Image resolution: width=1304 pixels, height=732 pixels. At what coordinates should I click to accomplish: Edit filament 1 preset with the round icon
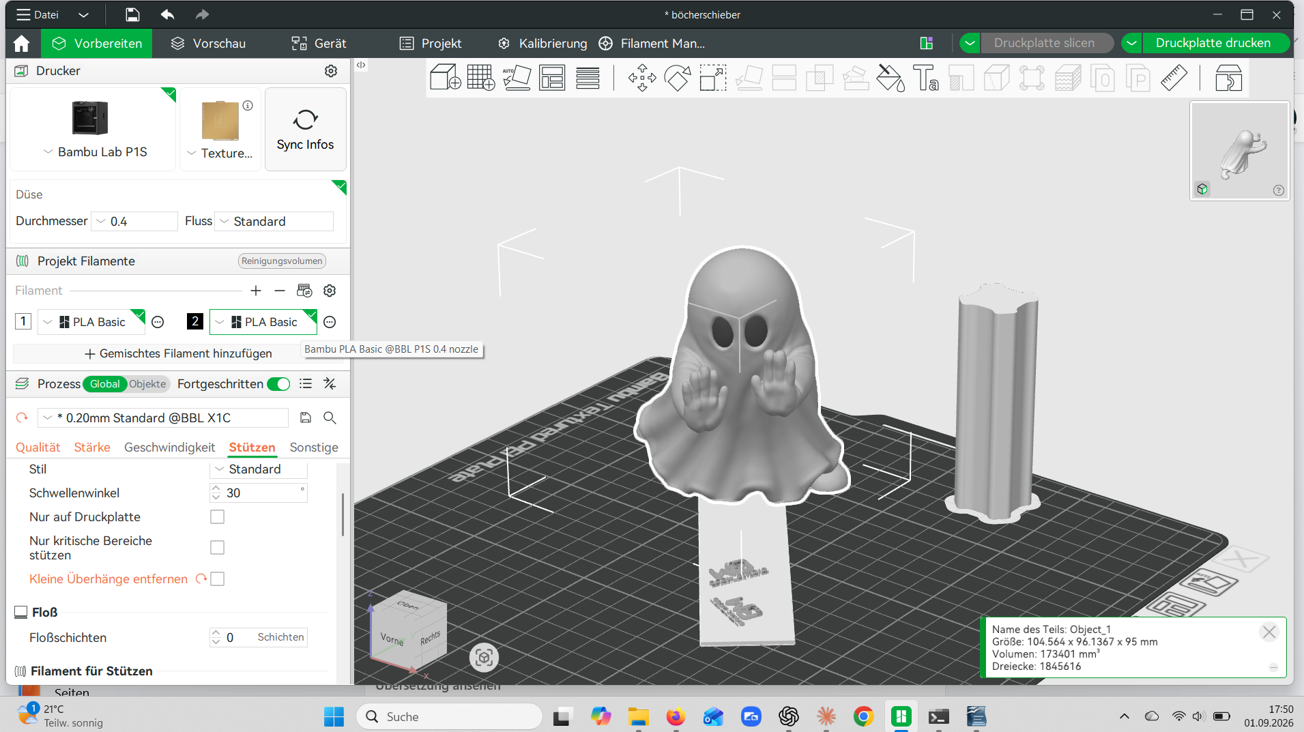[x=158, y=322]
